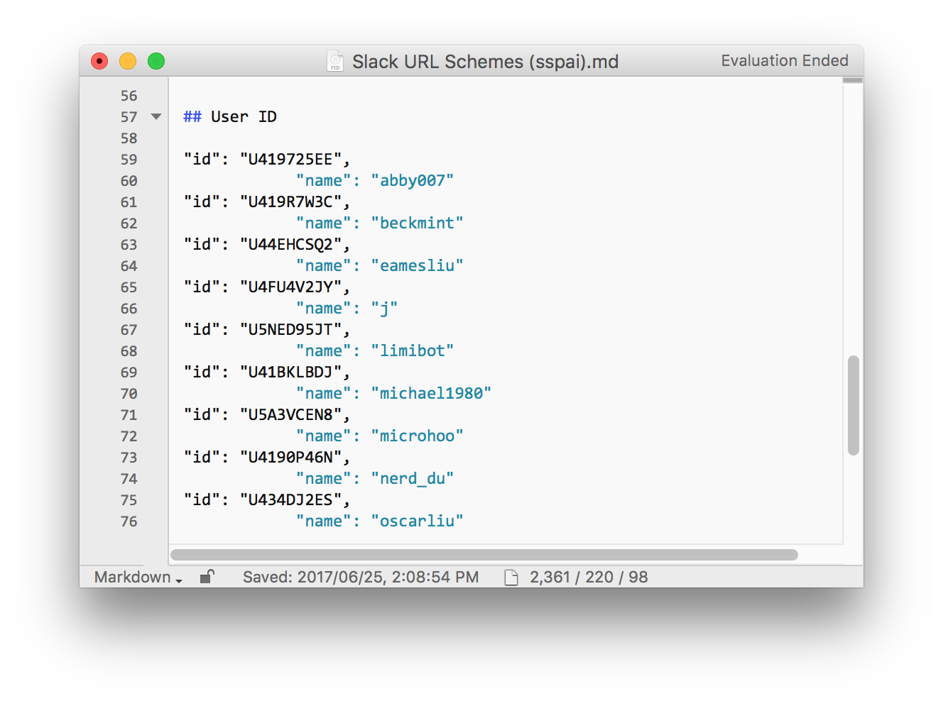
Task: Click the ## markdown heading marker
Action: pos(192,117)
